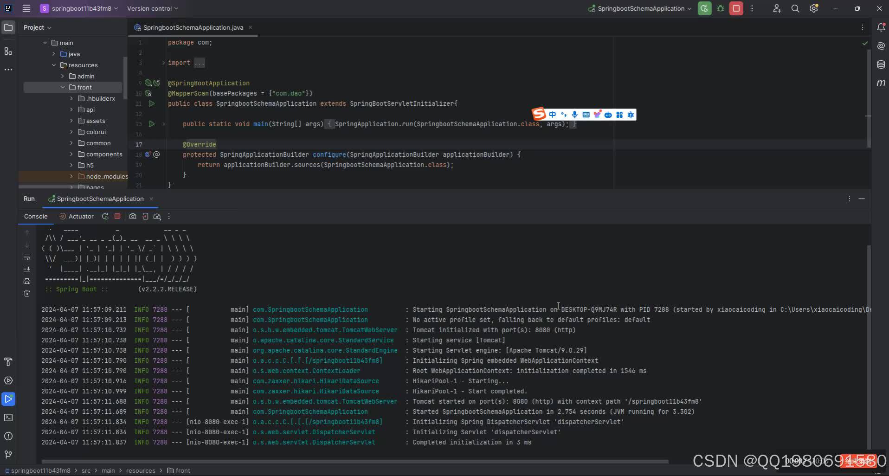Click editor vertical scrollbar

(x=869, y=98)
